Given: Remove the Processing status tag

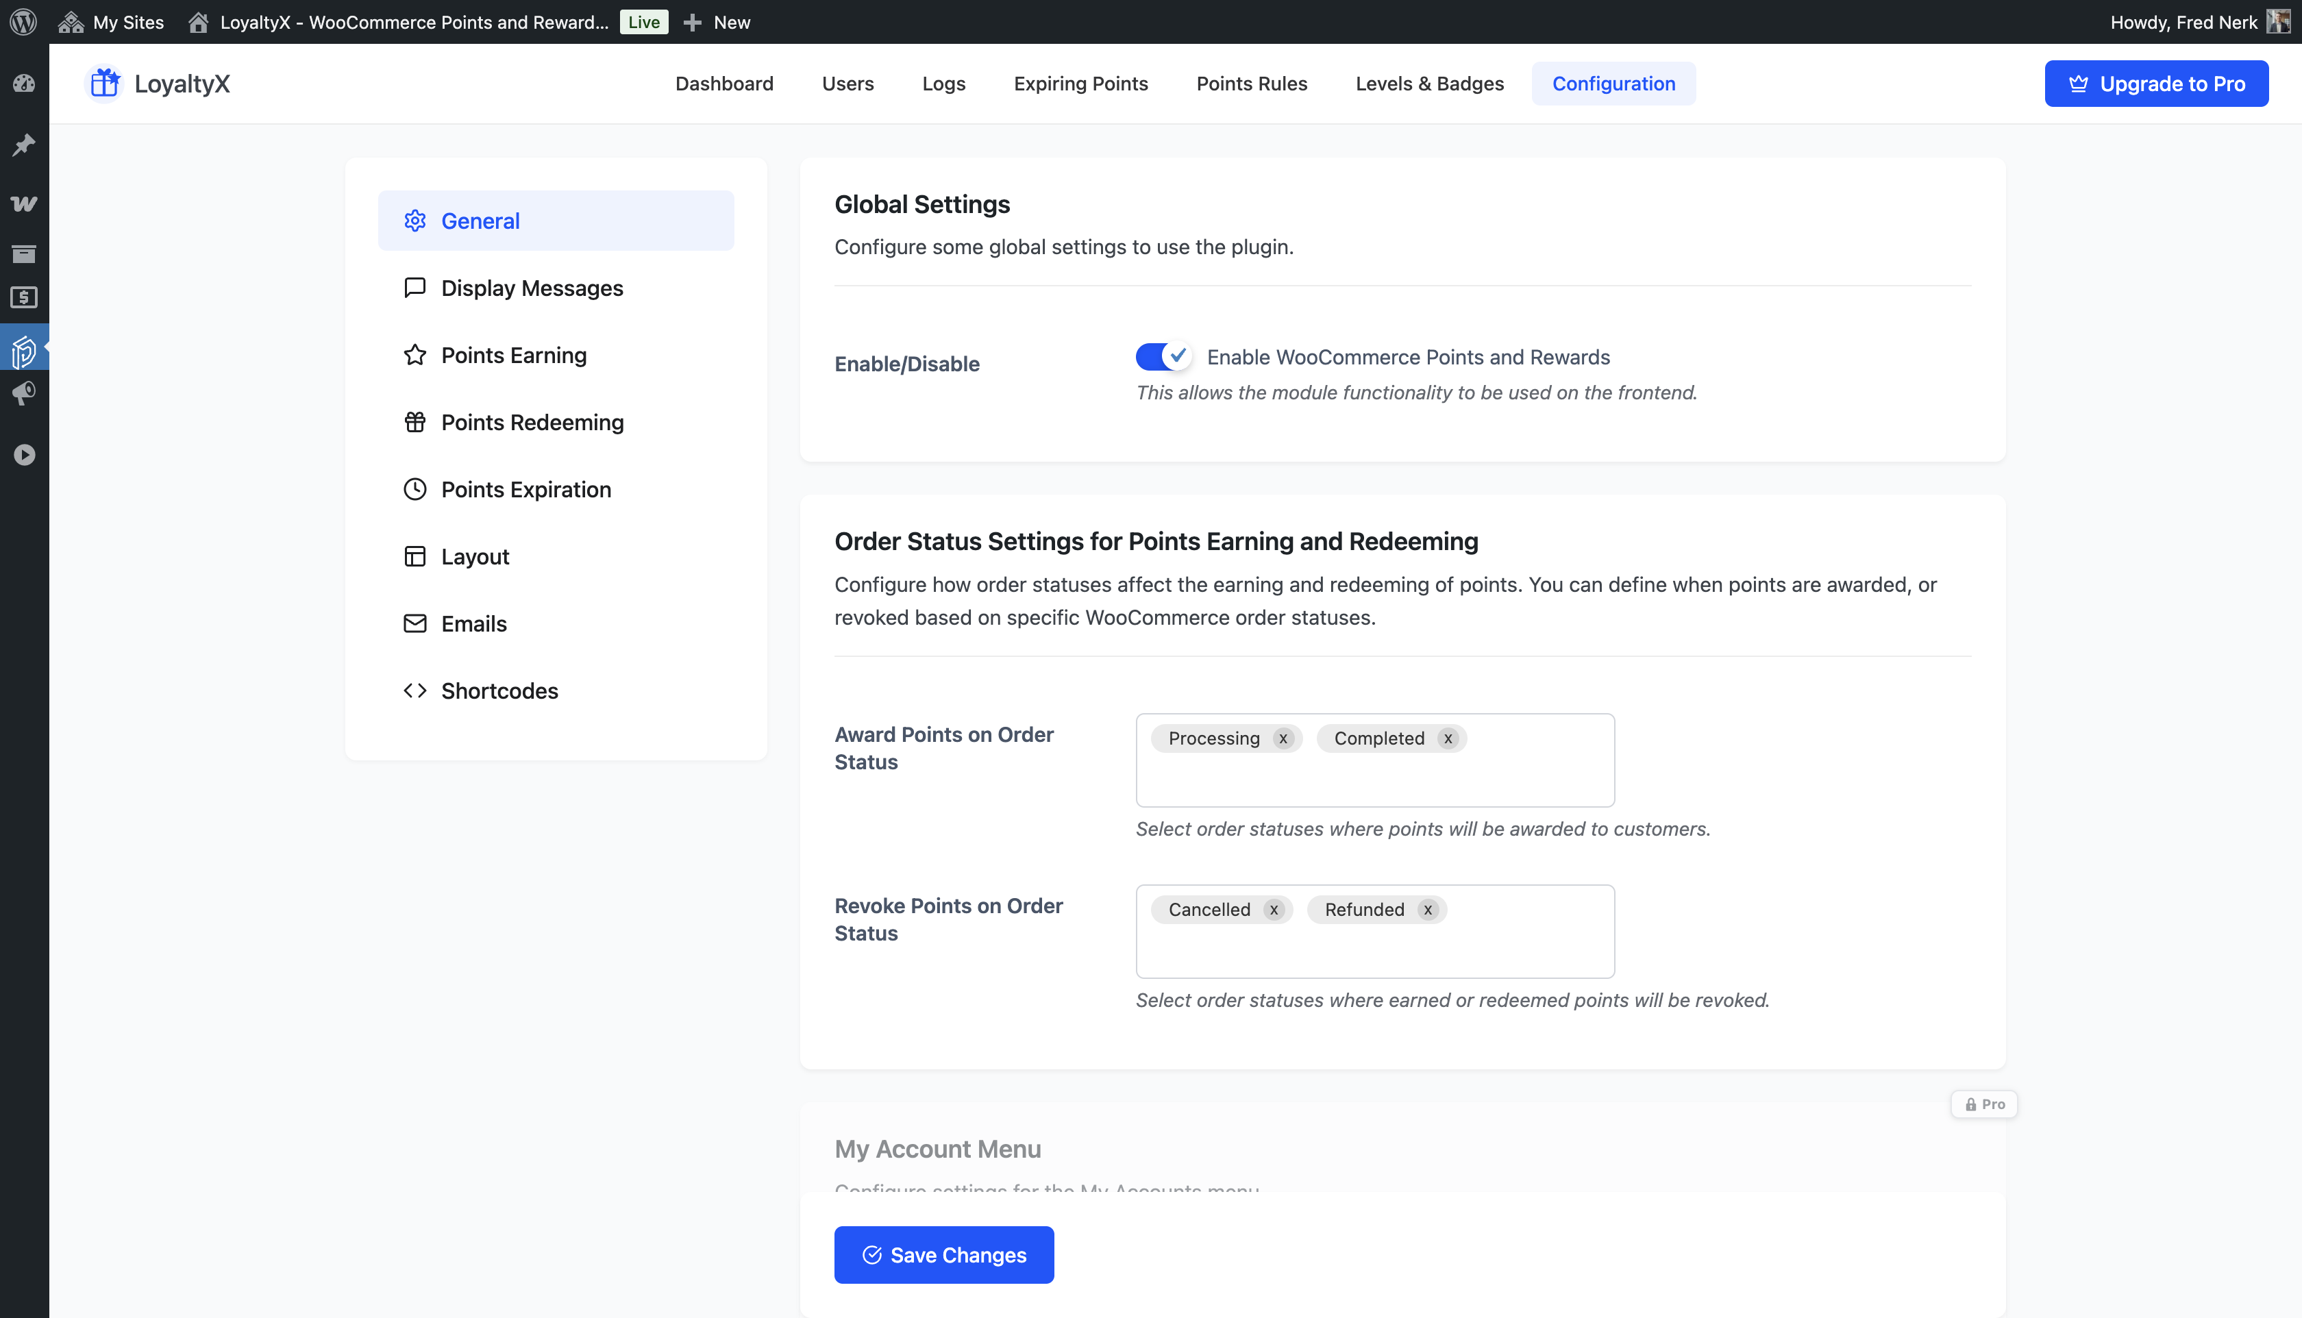Looking at the screenshot, I should (1283, 738).
